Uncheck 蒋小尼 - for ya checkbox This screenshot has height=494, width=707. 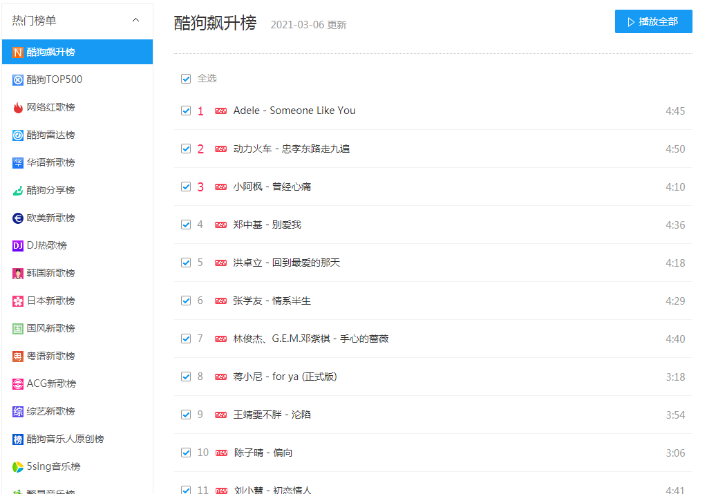coord(186,377)
